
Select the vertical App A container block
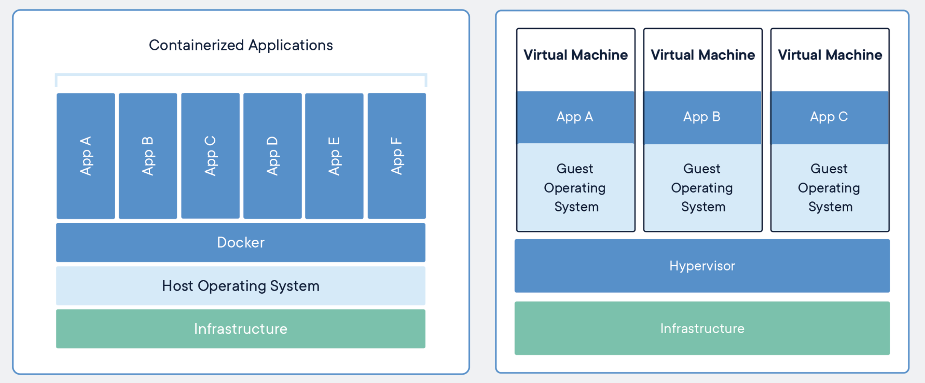coord(86,156)
